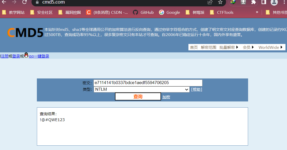The image size is (287, 150).
Task: Click the QQ penguin login icon
Action: [26, 55]
